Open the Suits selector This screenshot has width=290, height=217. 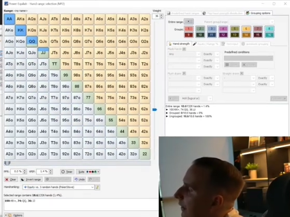coord(88,172)
